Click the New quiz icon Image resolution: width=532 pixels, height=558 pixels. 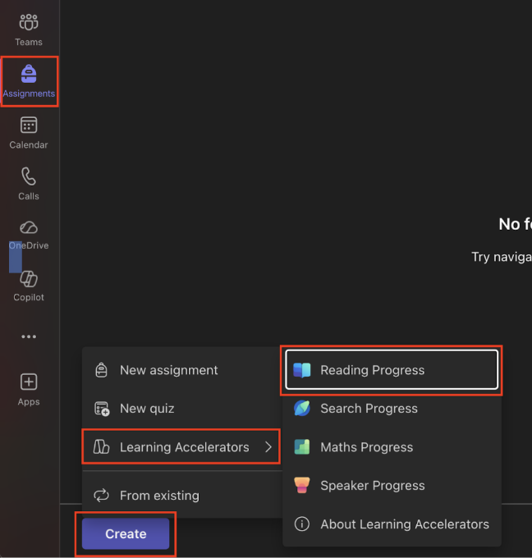102,409
